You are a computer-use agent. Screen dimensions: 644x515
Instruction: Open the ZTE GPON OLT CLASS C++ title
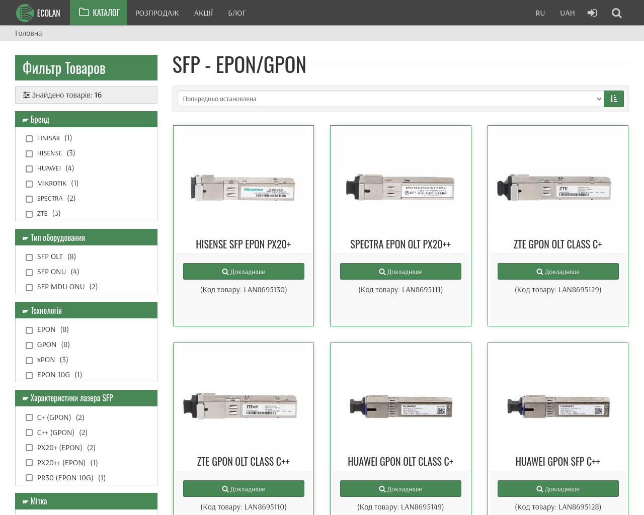[244, 462]
